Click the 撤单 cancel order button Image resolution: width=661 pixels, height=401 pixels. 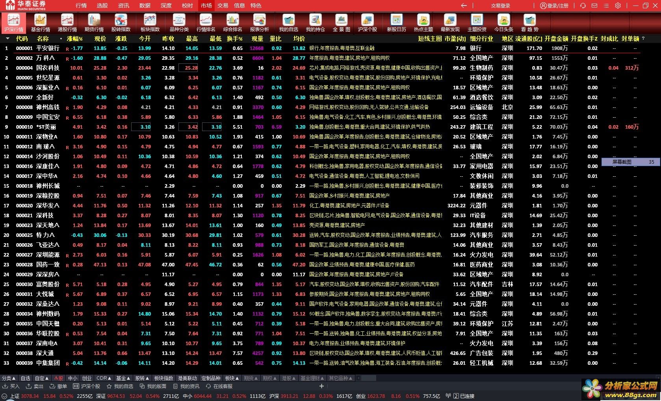point(58,386)
